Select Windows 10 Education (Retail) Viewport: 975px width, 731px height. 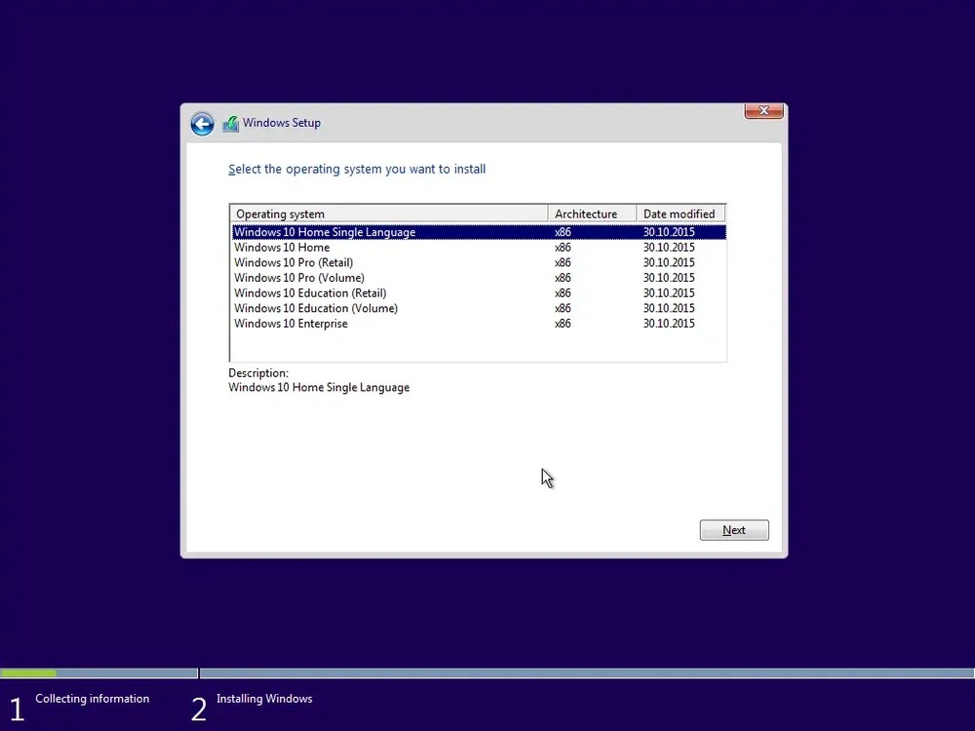479,292
